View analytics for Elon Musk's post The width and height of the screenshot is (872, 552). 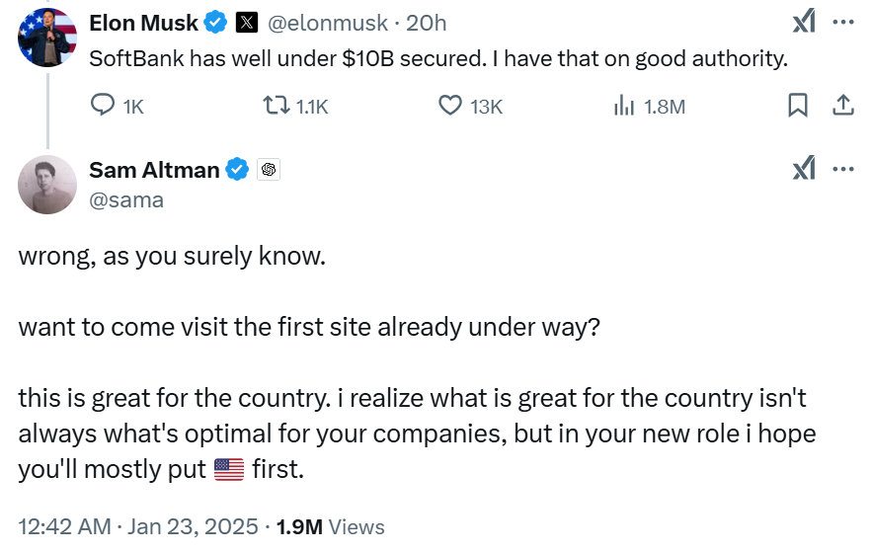624,106
